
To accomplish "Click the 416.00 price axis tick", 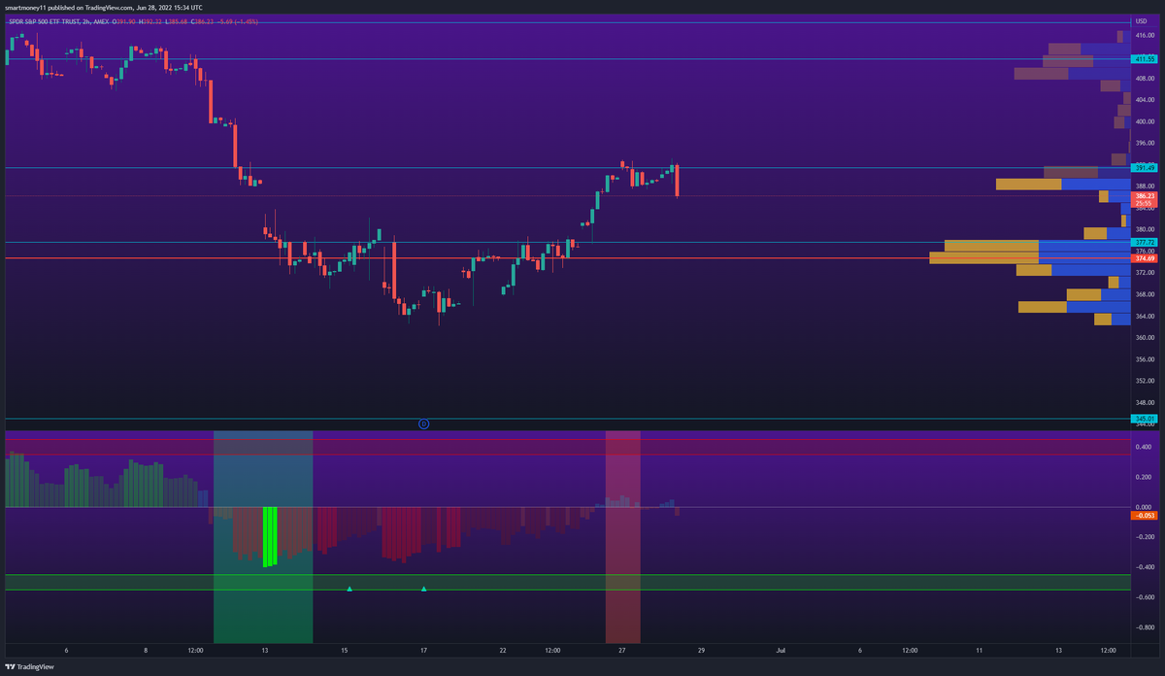I will pos(1145,35).
